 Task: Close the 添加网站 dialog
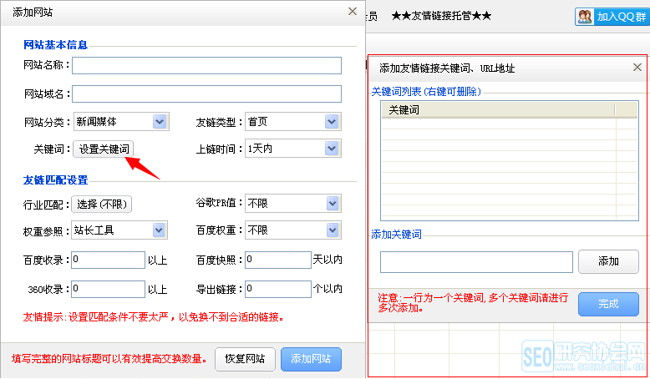pos(352,12)
